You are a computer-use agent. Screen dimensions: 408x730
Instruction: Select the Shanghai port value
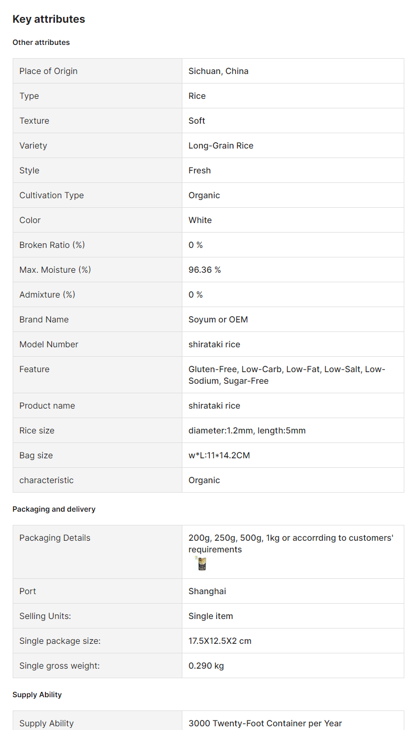pyautogui.click(x=207, y=591)
